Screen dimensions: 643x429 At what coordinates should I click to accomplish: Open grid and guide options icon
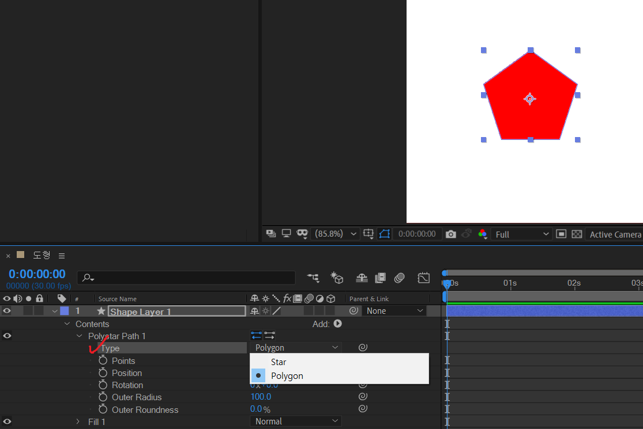click(x=368, y=234)
